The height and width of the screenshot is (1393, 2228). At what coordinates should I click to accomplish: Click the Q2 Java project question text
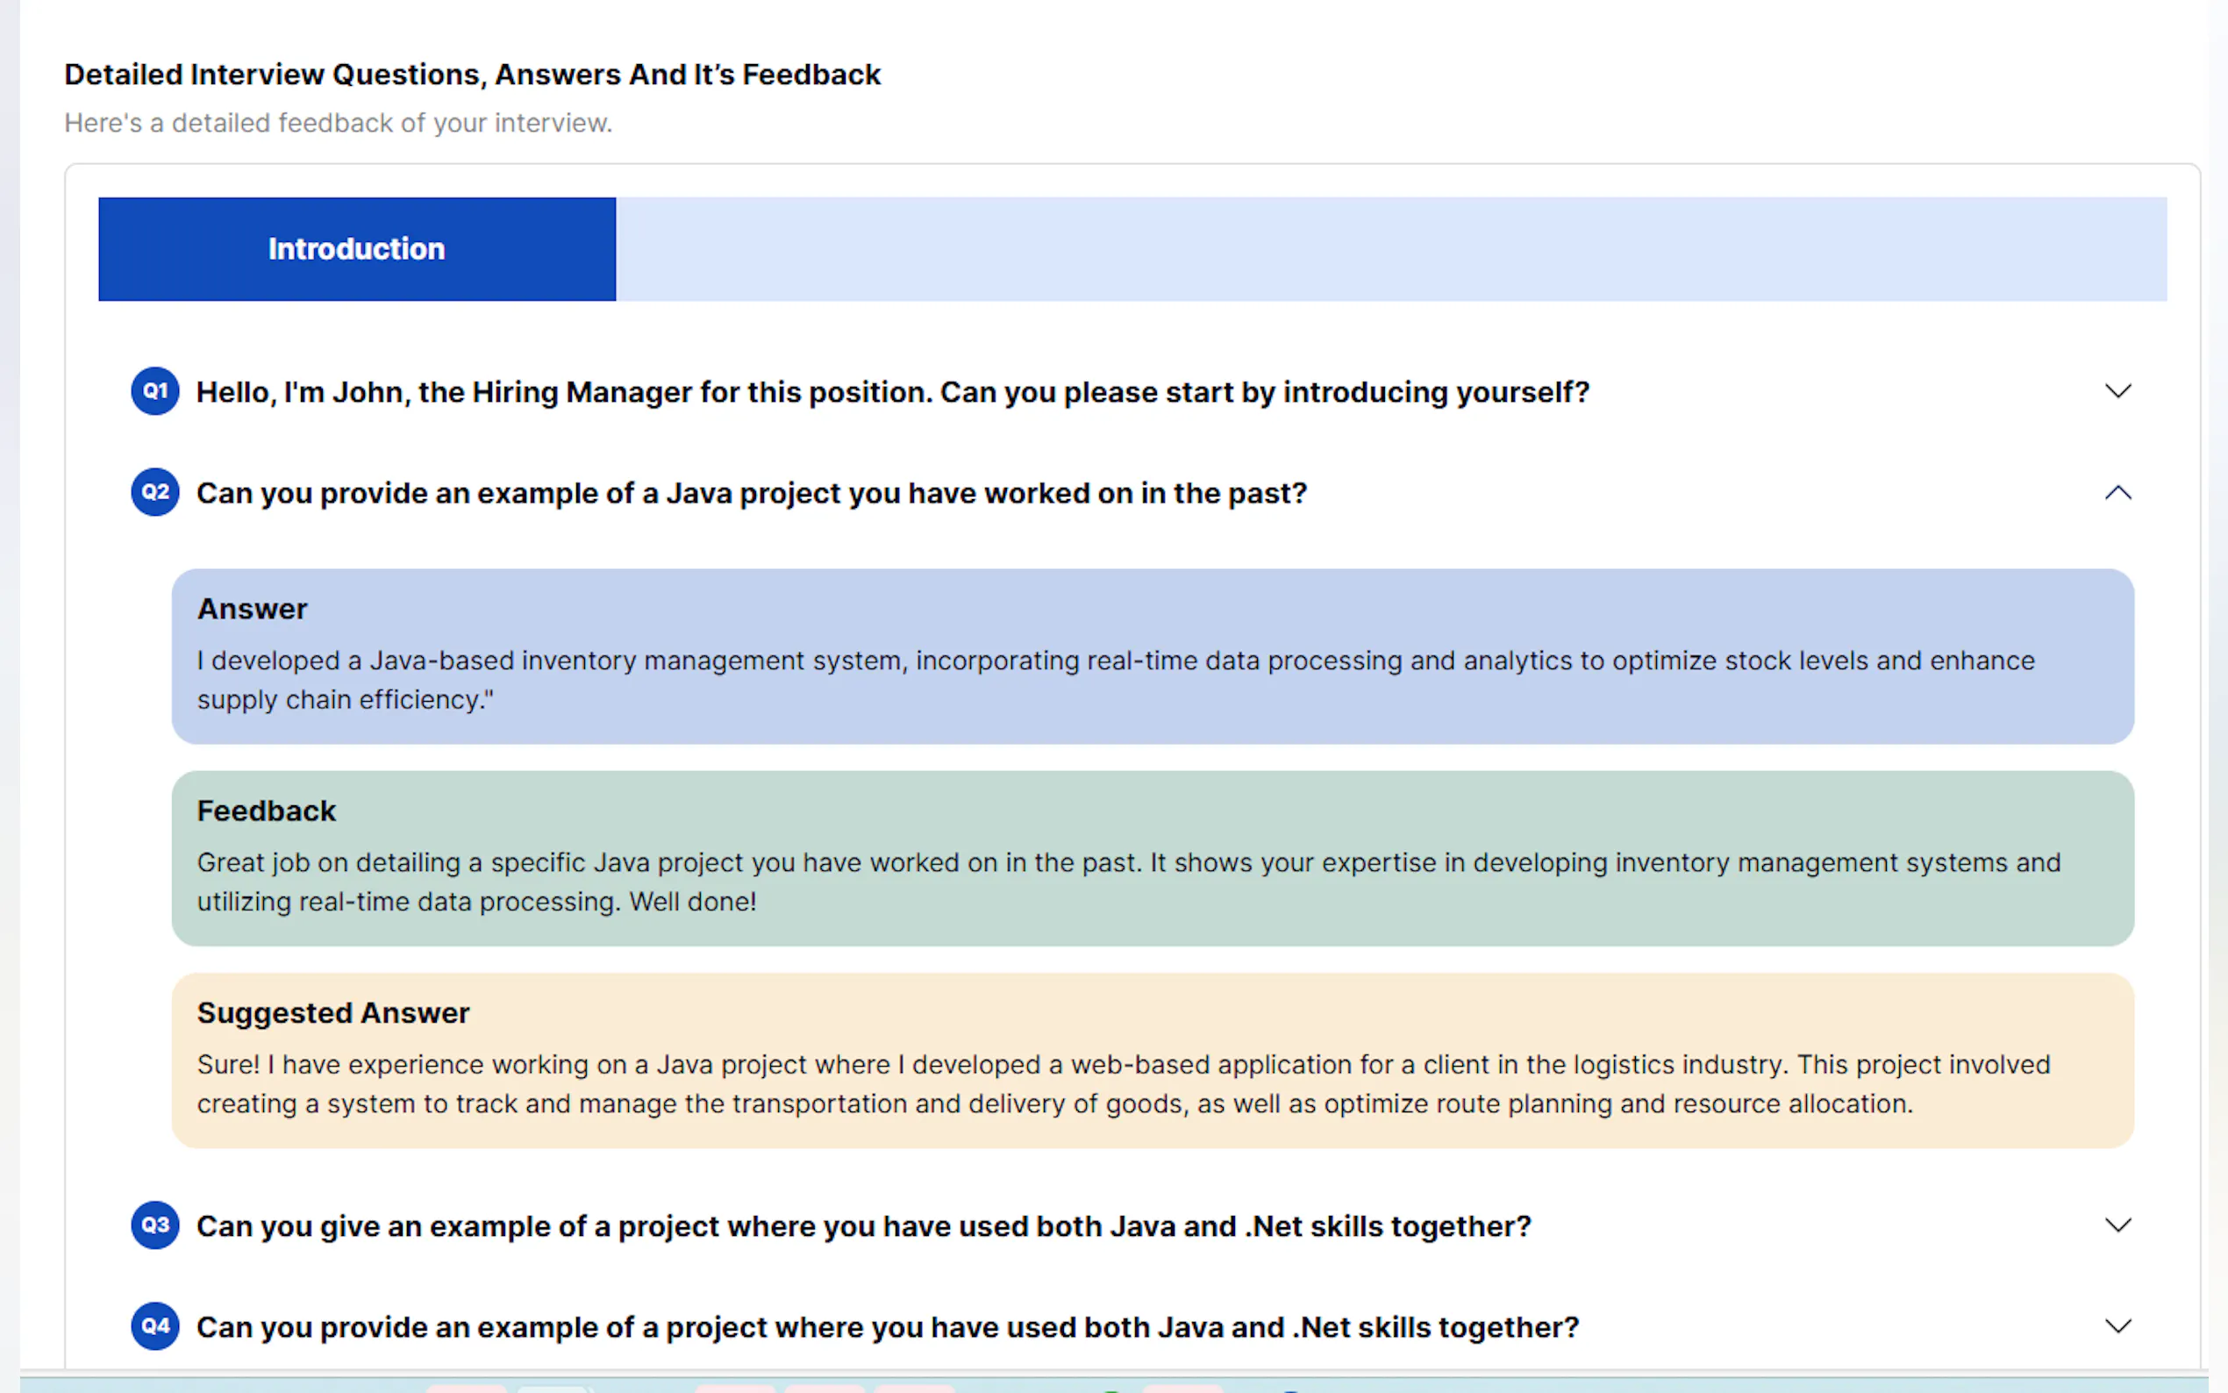pyautogui.click(x=751, y=494)
